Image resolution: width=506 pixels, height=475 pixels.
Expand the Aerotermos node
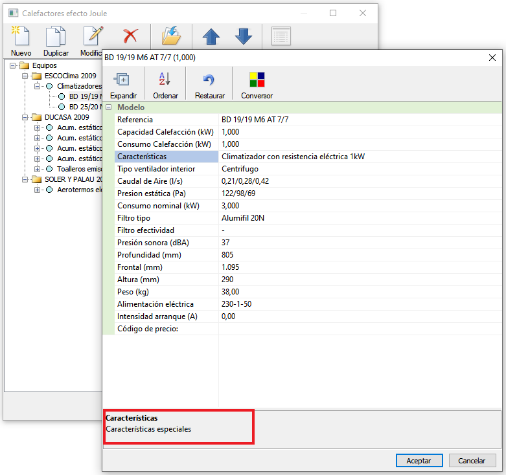click(37, 190)
